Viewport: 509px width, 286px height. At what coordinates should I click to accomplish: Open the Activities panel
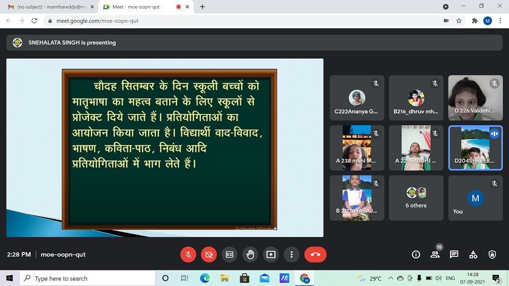[473, 254]
